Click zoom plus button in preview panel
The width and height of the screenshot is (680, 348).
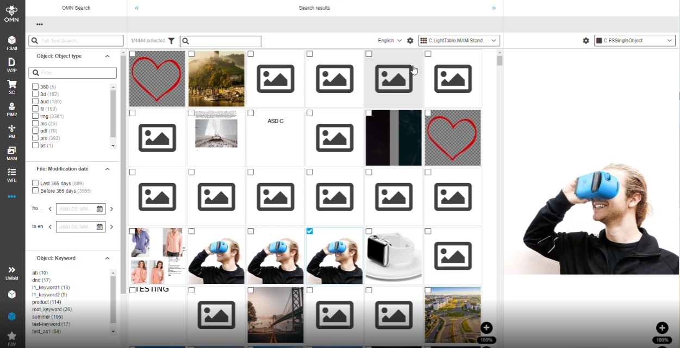pos(662,327)
